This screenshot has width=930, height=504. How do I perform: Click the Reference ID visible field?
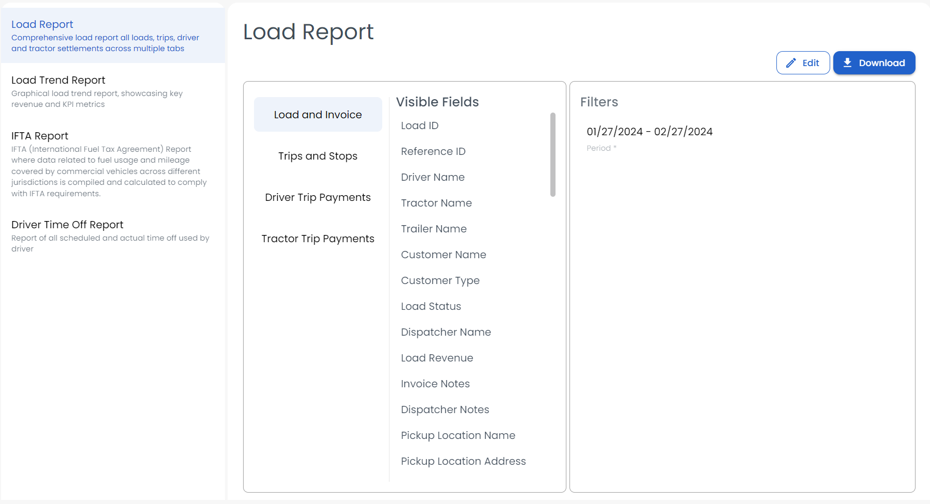point(433,151)
